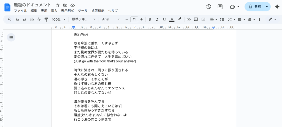The width and height of the screenshot is (282, 127).
Task: Open the ファイル menu
Action: point(20,11)
